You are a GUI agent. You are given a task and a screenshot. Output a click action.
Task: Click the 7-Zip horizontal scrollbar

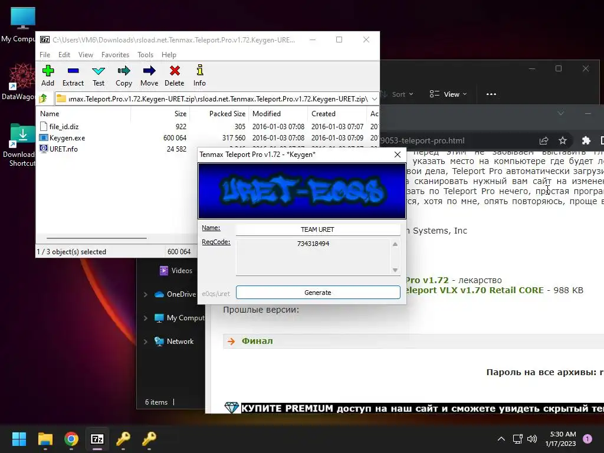click(96, 238)
